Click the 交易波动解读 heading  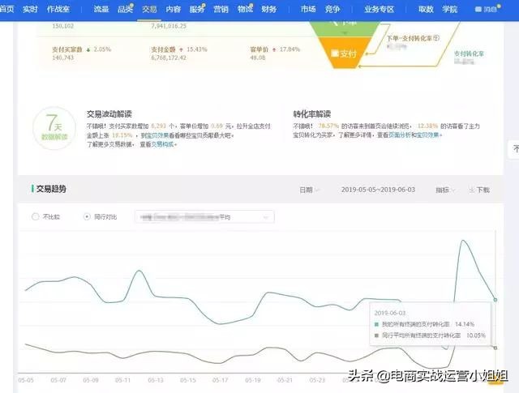coord(109,114)
